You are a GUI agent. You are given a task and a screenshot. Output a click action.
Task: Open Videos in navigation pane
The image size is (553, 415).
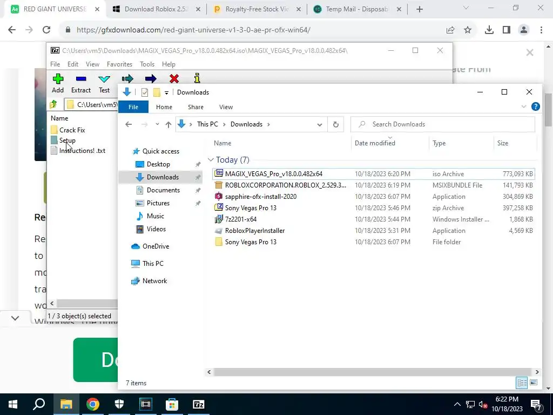coord(156,229)
